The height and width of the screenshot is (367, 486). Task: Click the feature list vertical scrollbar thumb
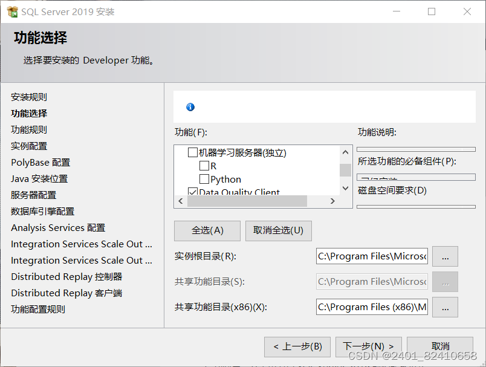pyautogui.click(x=345, y=170)
